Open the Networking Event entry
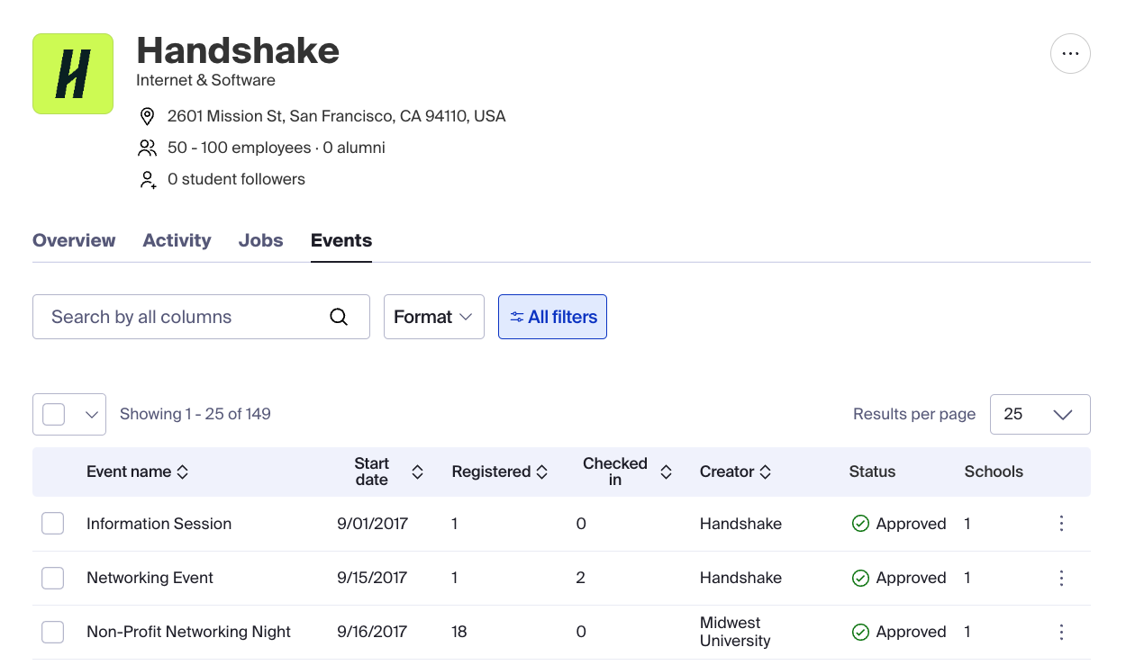The width and height of the screenshot is (1126, 665). 150,578
